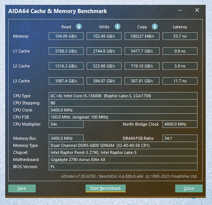Select the L1 Cache Write value 2744.8 GB/s

coord(104,51)
